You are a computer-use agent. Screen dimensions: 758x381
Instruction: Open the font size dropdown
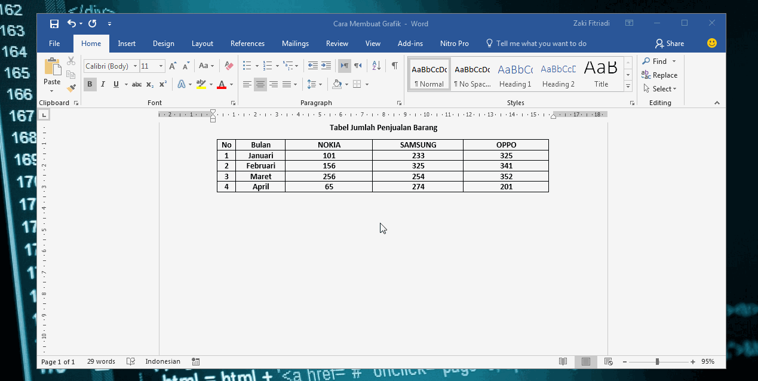(161, 66)
